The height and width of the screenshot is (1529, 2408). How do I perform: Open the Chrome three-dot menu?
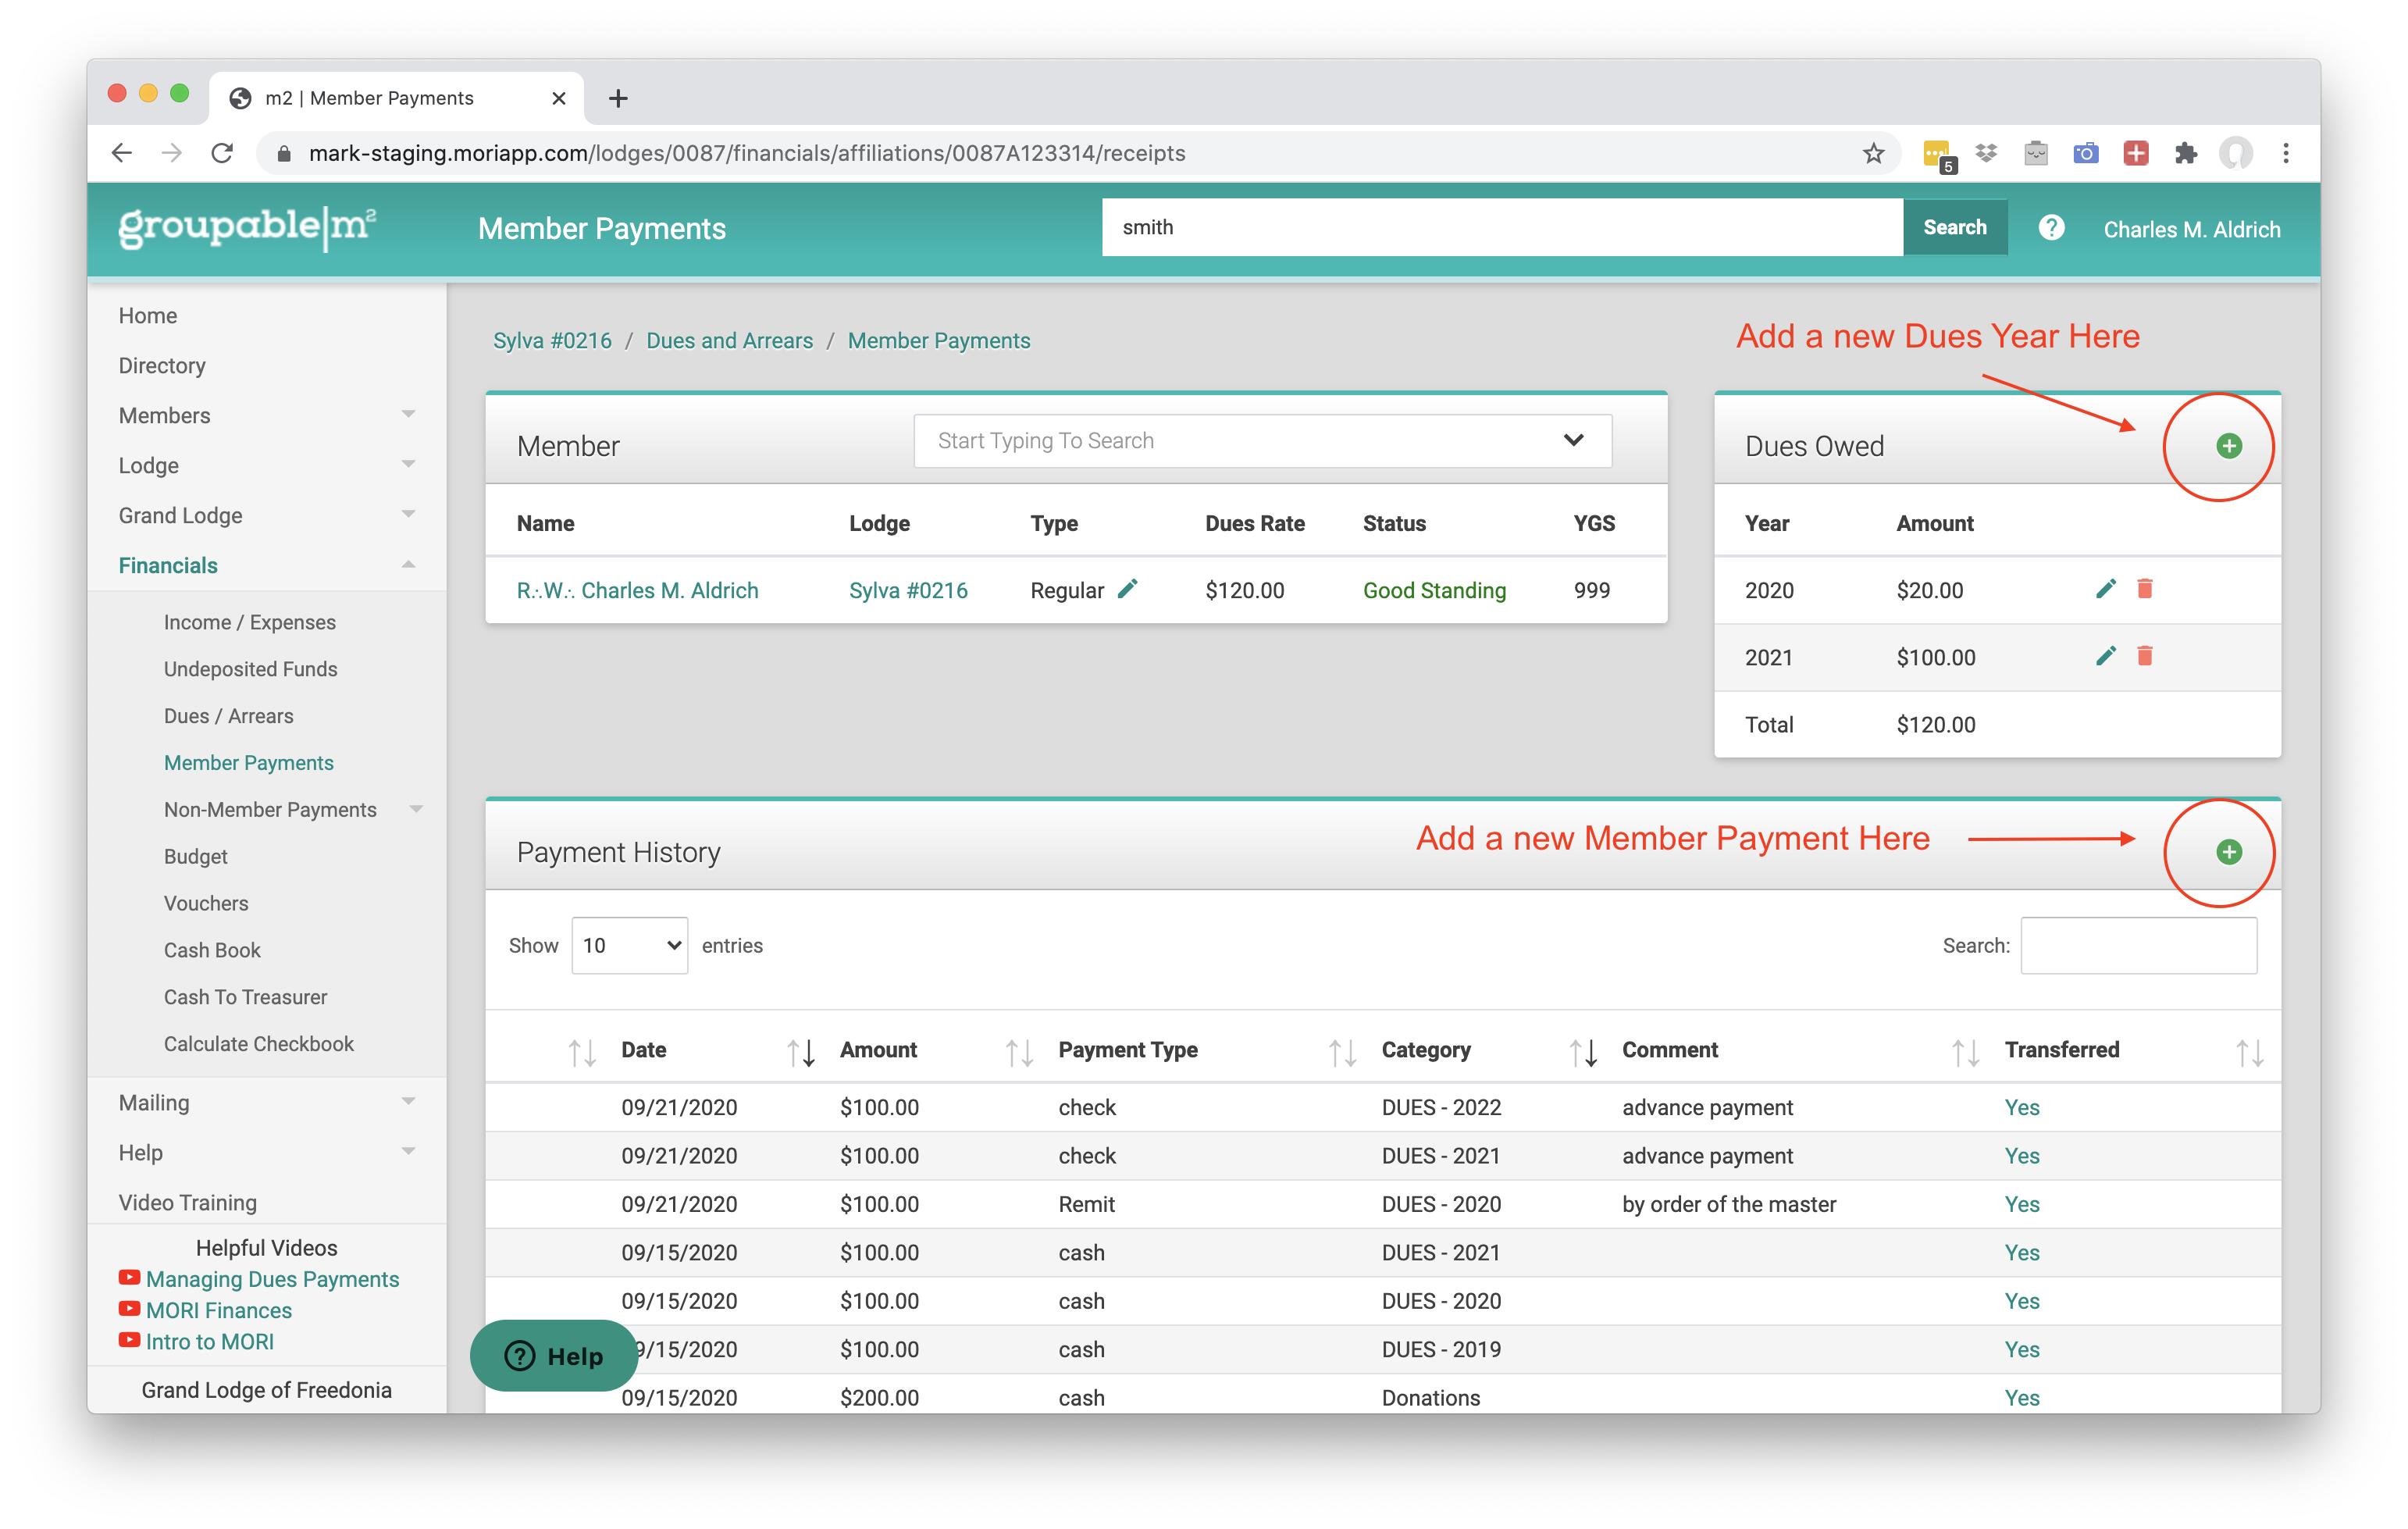[x=2286, y=153]
